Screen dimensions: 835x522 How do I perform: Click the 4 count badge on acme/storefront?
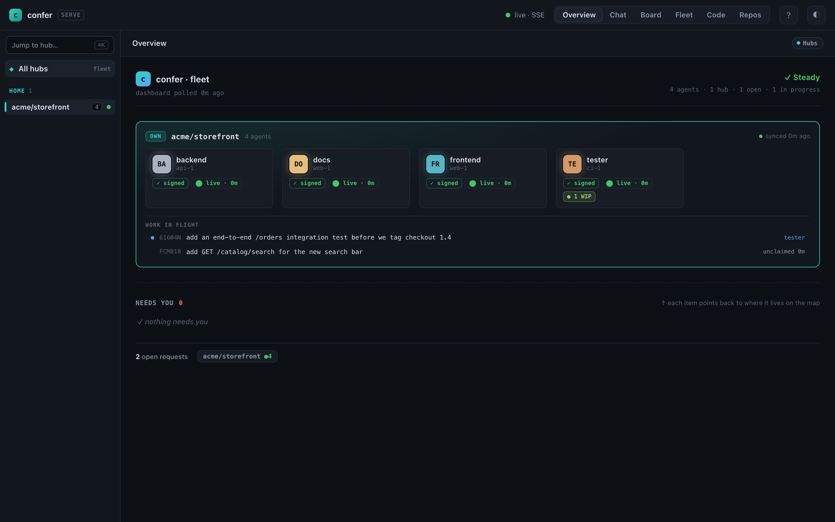click(x=97, y=107)
